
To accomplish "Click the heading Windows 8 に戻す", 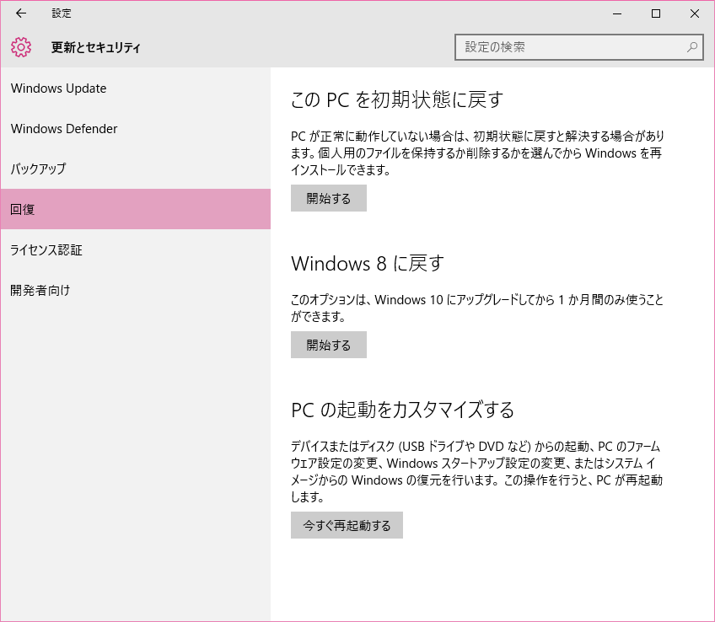I will click(x=368, y=264).
